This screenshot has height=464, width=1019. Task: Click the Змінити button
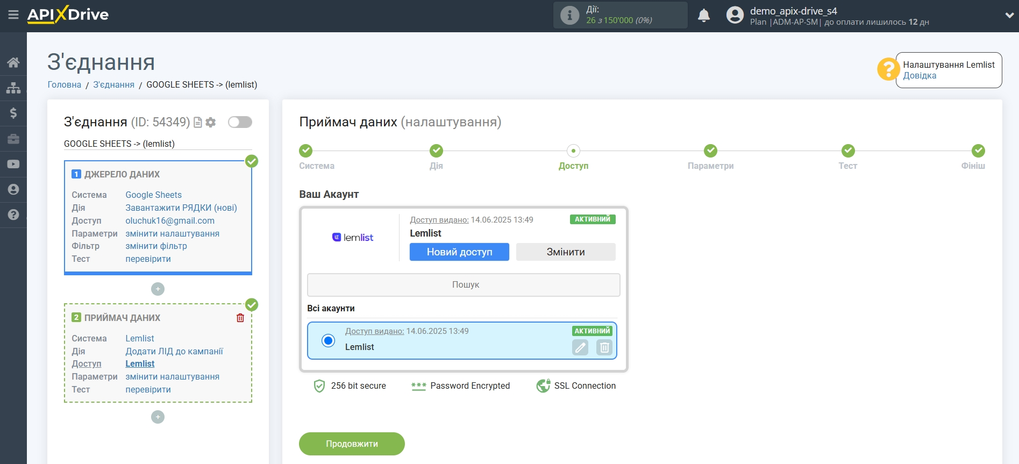tap(566, 252)
